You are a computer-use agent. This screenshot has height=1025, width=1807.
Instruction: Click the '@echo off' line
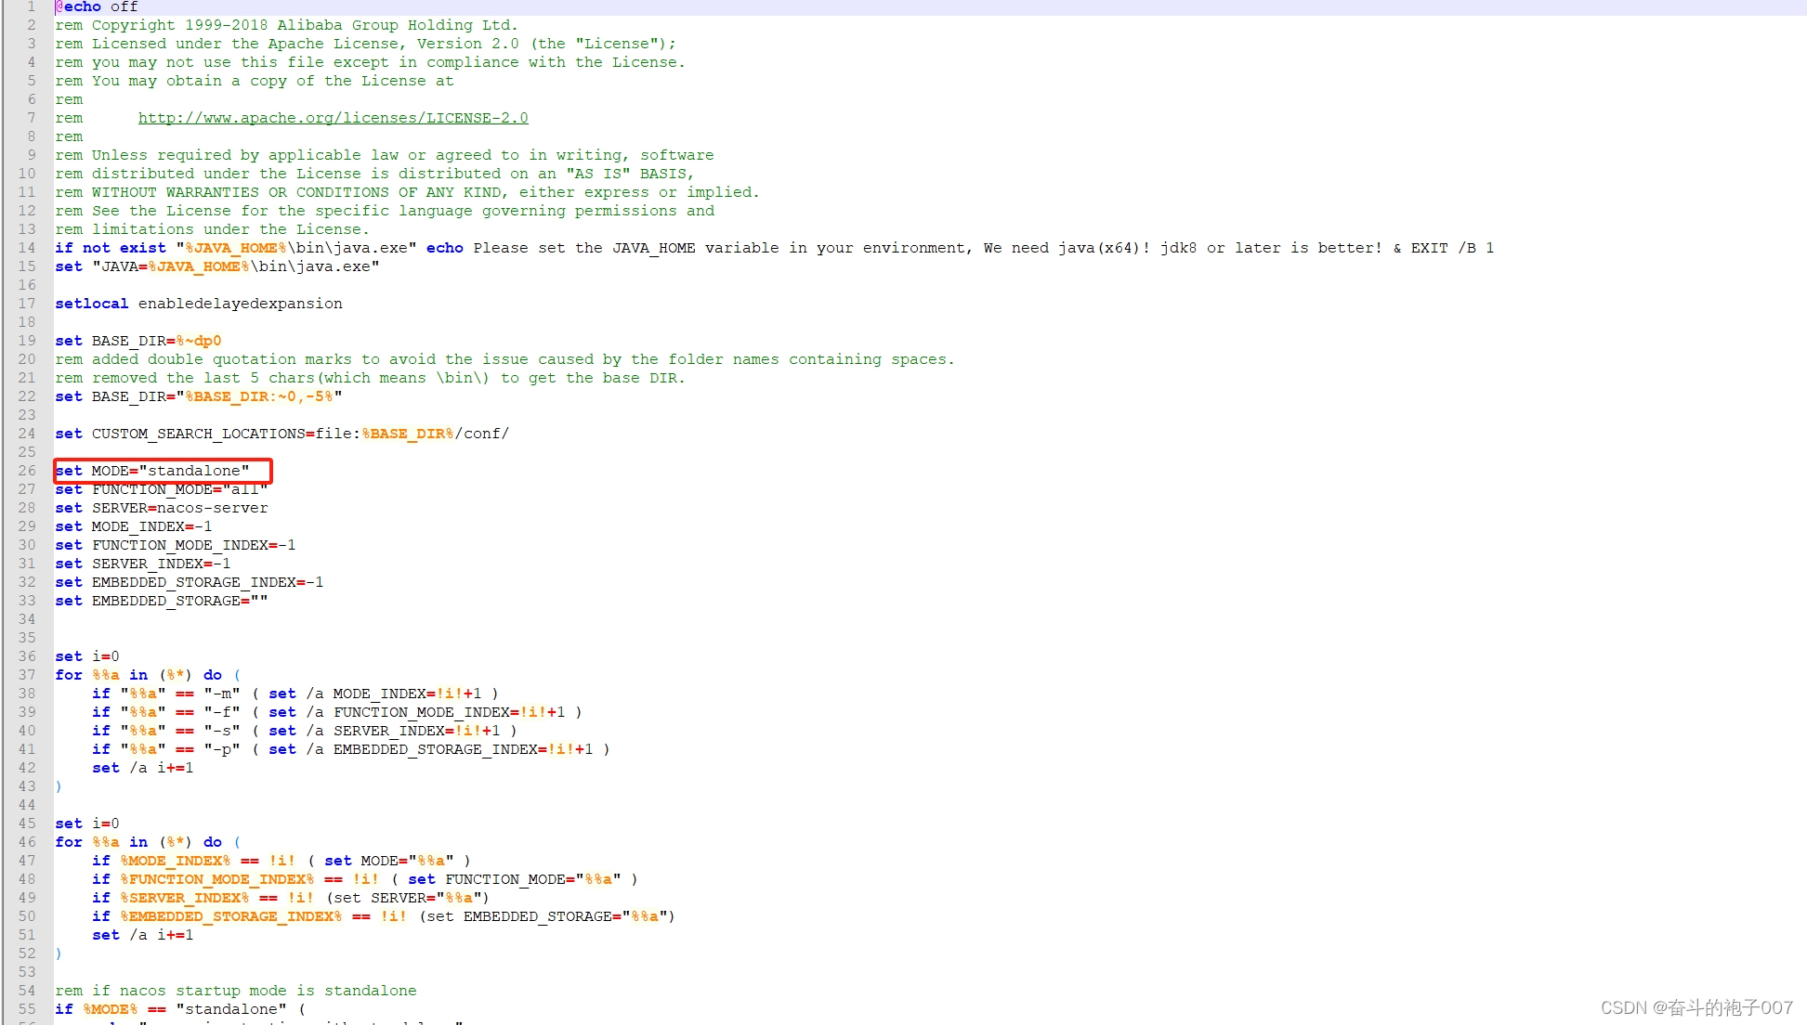click(96, 6)
